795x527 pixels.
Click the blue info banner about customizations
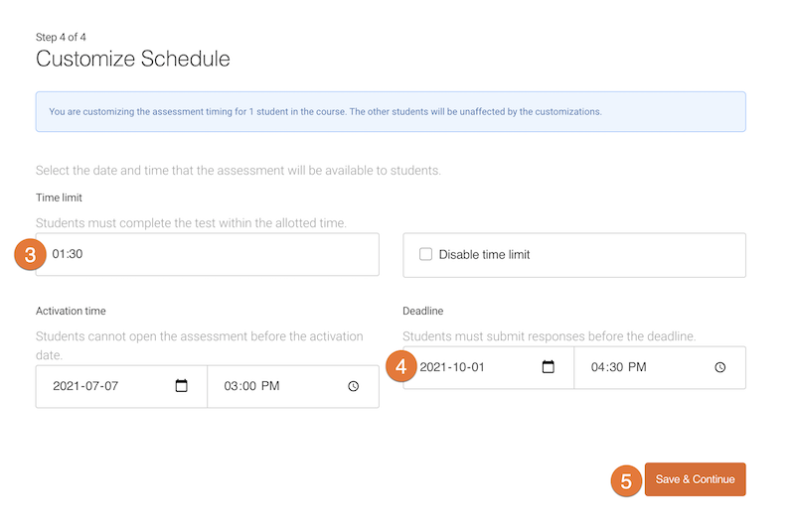pos(391,112)
